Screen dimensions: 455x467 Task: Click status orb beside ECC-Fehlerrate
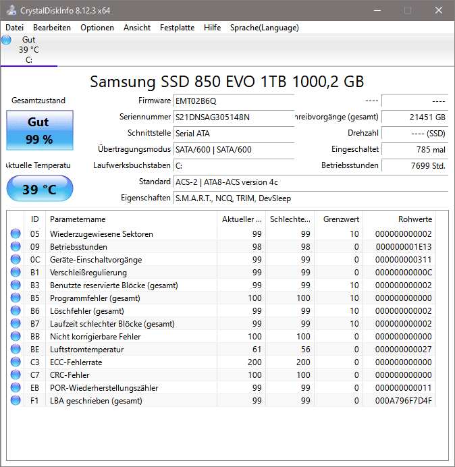click(16, 362)
